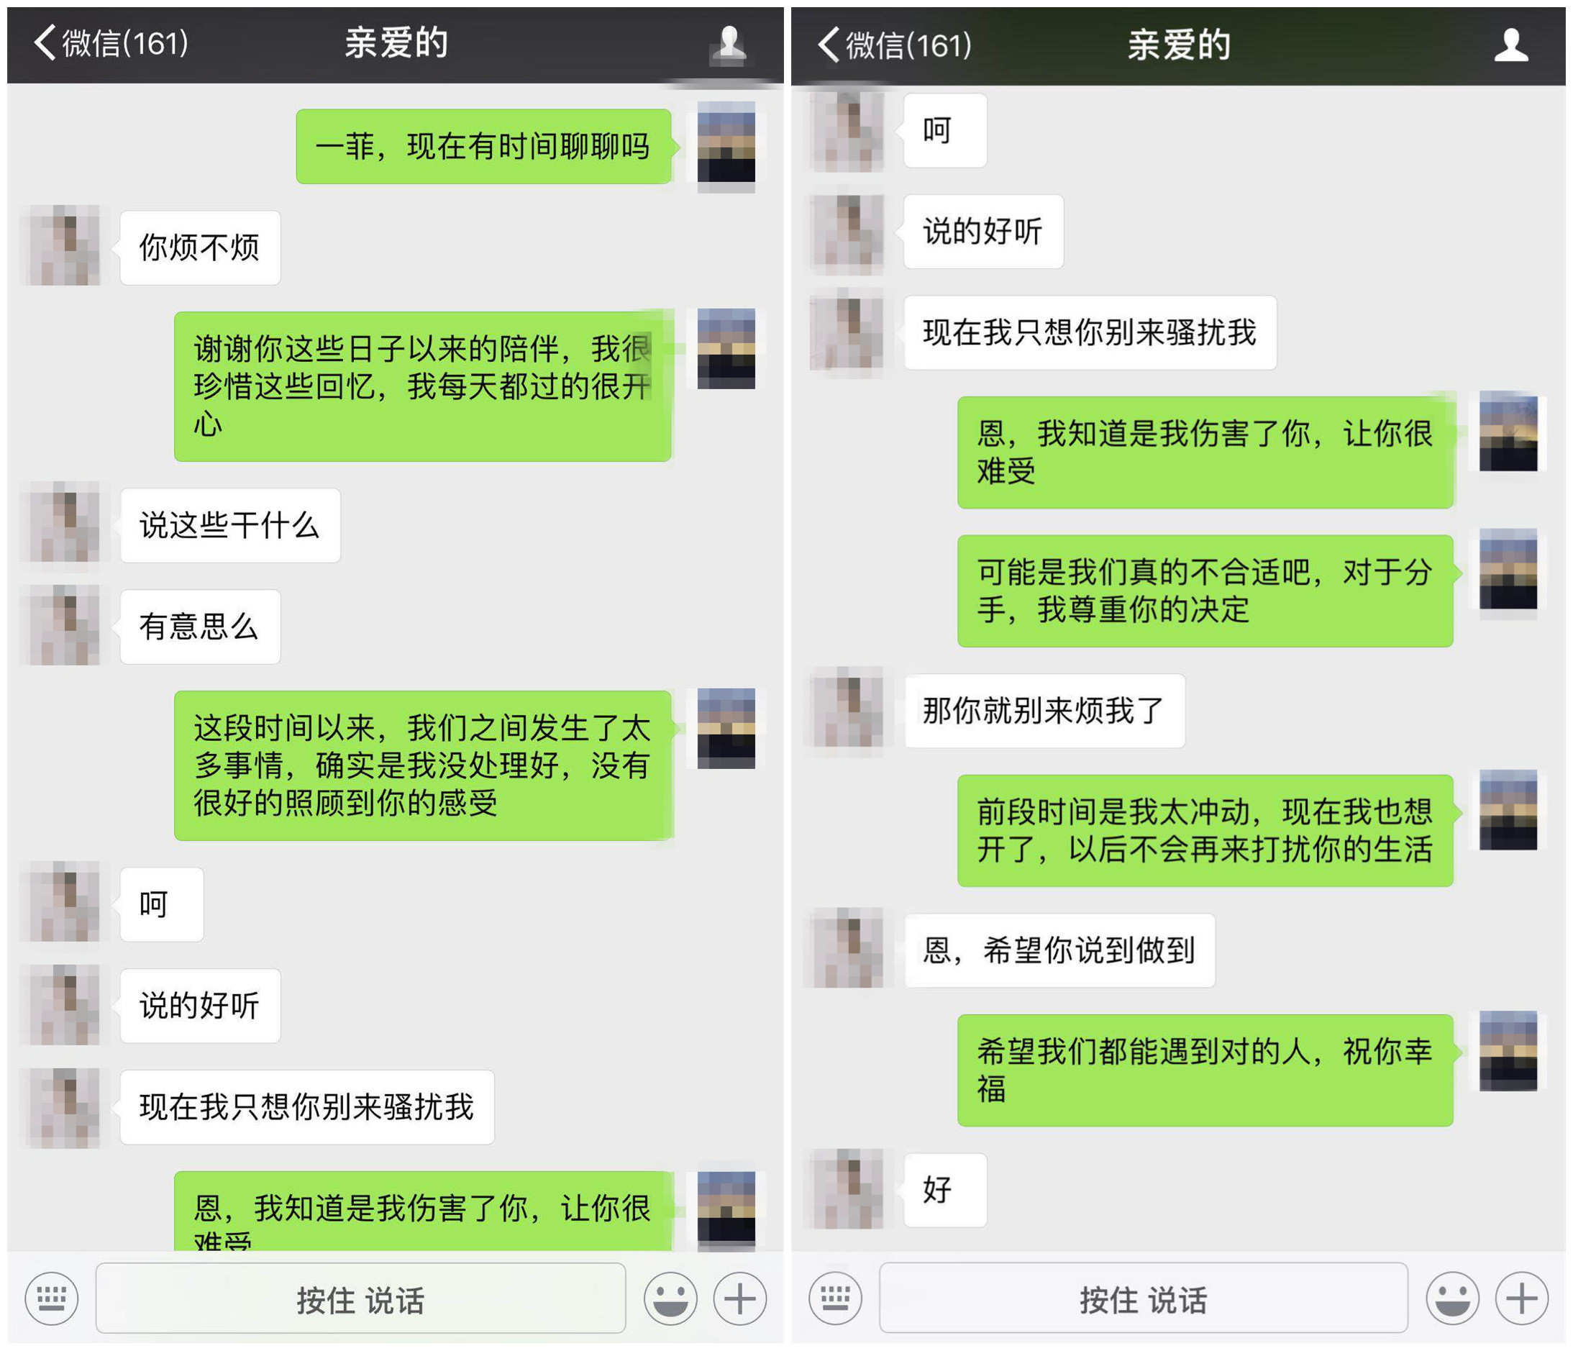Switch to keyboard input in right chat
The height and width of the screenshot is (1351, 1573).
click(835, 1298)
